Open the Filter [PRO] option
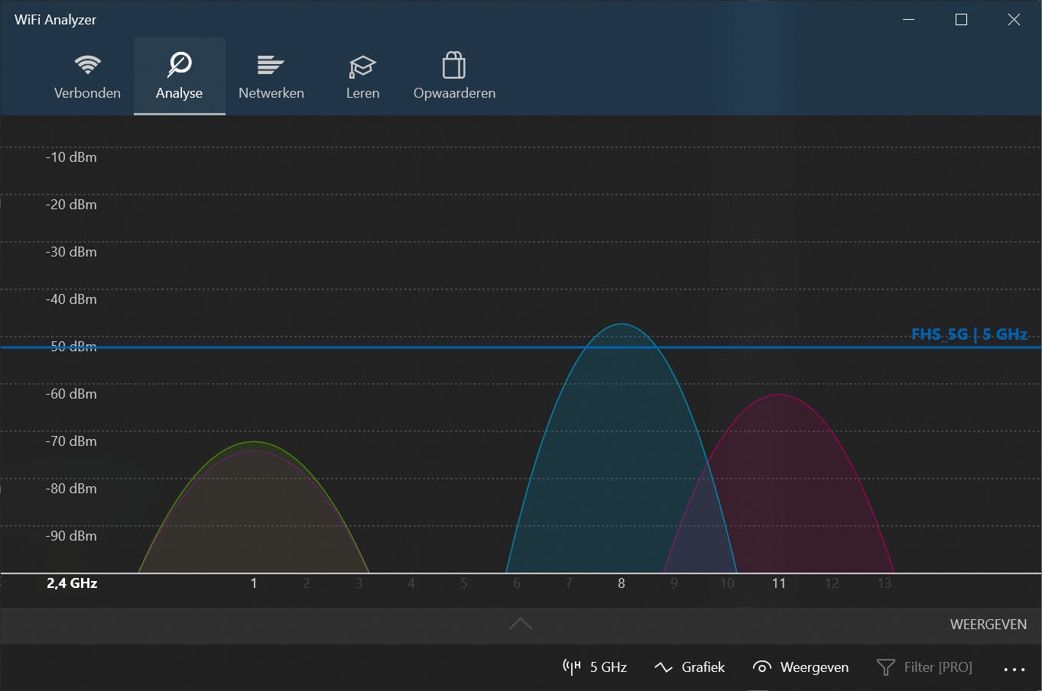The image size is (1042, 691). [924, 667]
